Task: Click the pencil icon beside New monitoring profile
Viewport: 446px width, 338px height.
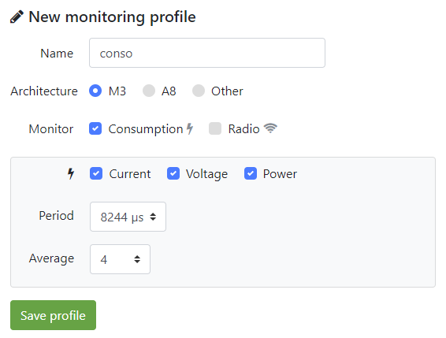Action: pyautogui.click(x=17, y=17)
